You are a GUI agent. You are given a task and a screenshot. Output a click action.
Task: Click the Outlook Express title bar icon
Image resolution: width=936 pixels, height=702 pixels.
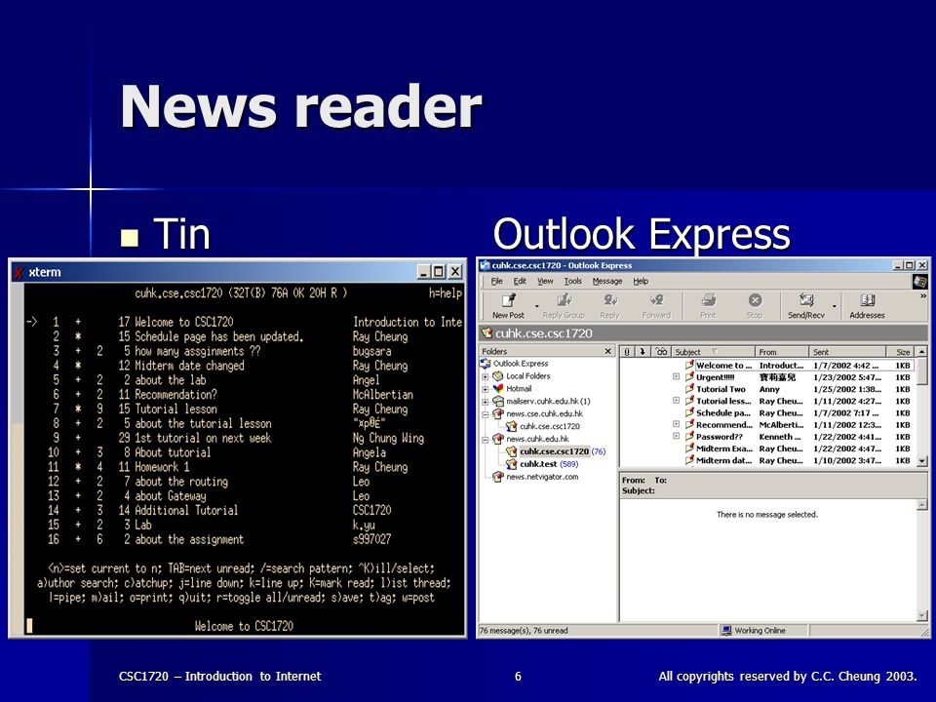click(x=486, y=265)
